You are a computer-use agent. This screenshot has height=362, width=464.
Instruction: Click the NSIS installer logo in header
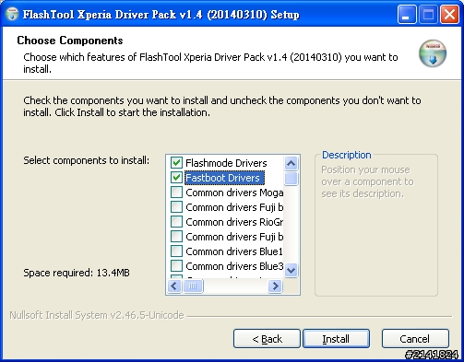433,53
